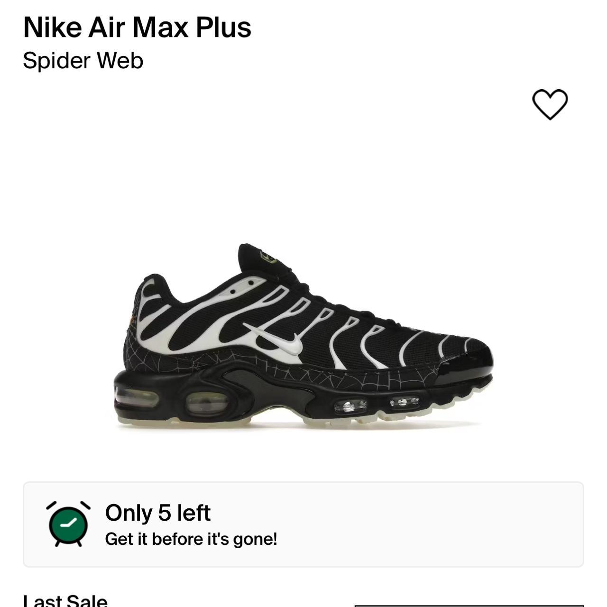Open the low stock notification banner
The width and height of the screenshot is (607, 607).
point(303,524)
